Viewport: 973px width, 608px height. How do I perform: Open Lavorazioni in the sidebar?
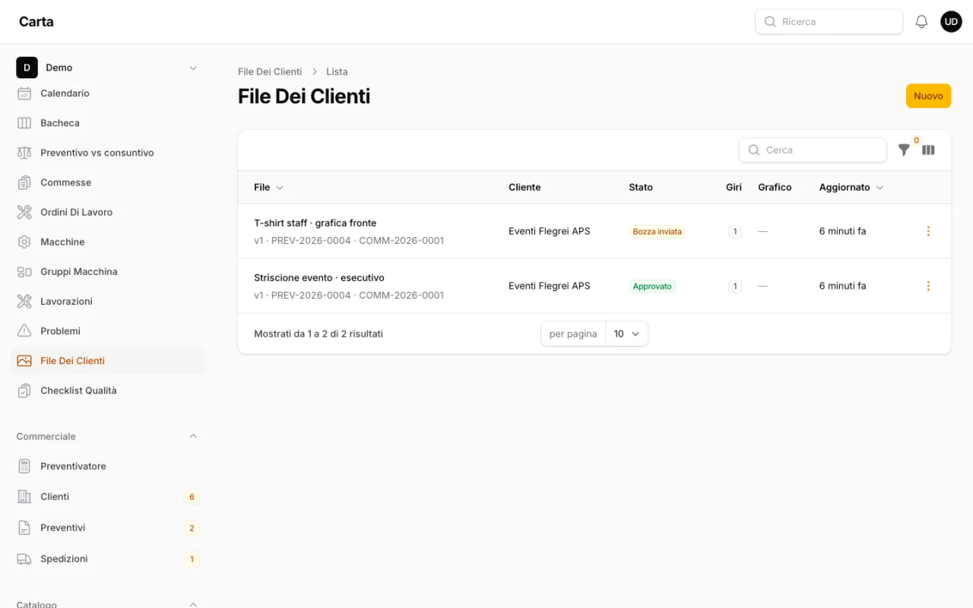pos(107,301)
